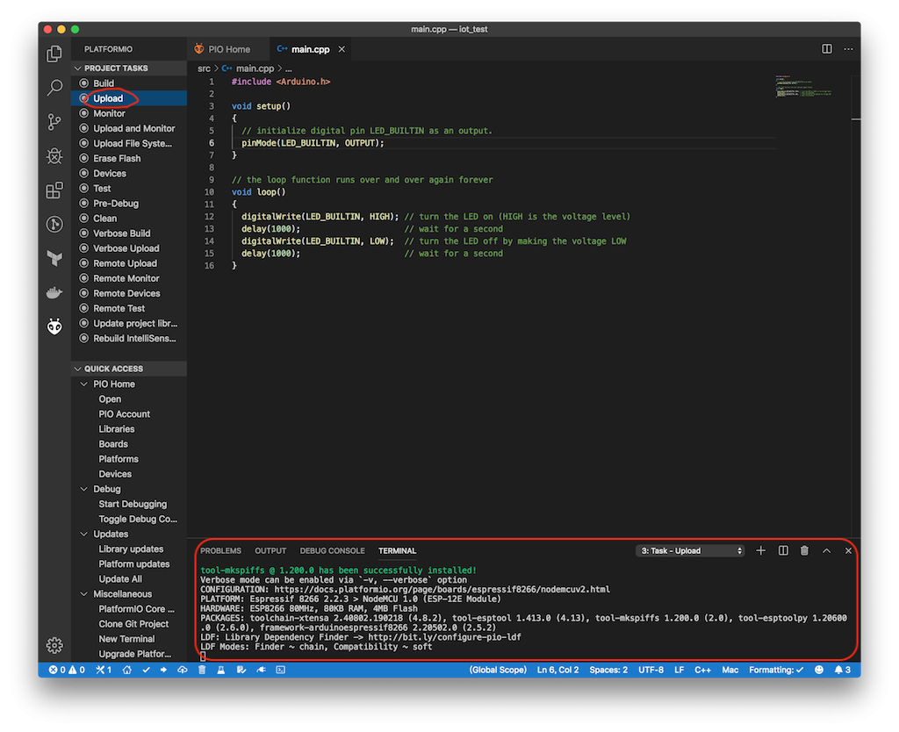Collapse the Project Tasks section
The image size is (899, 732).
(x=78, y=68)
